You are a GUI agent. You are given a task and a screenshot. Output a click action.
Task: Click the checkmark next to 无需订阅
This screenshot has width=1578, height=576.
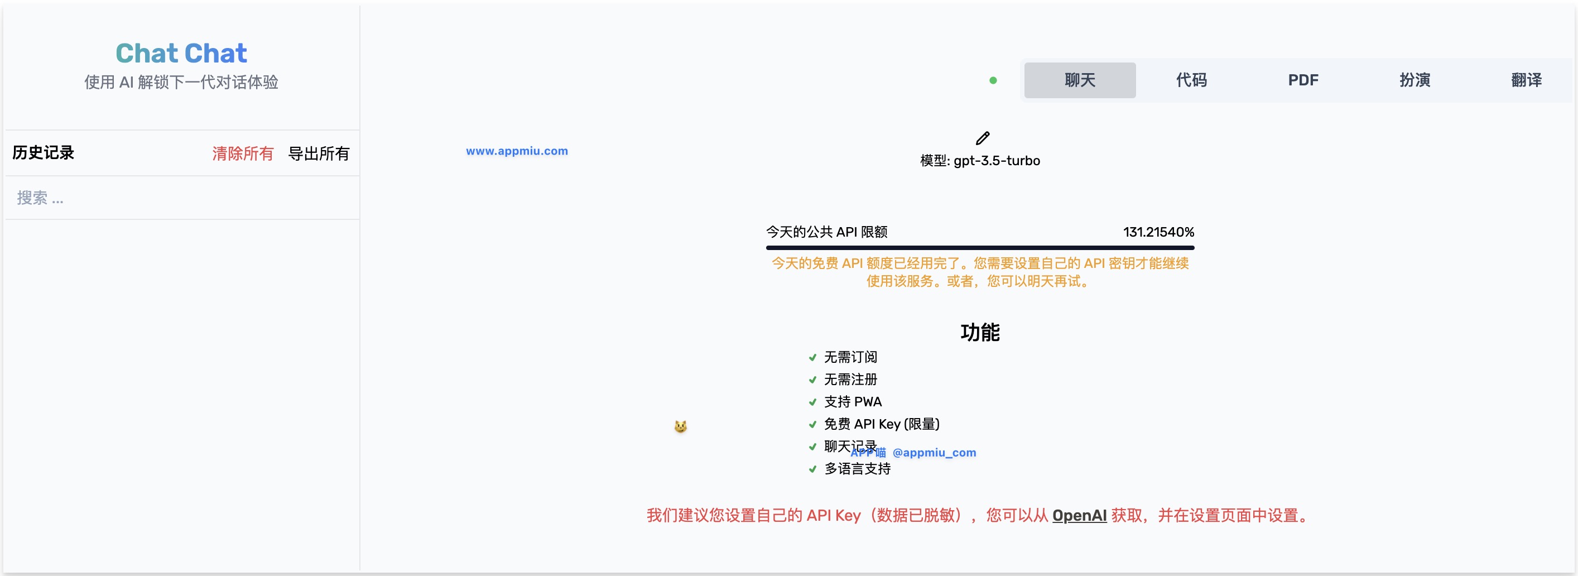pyautogui.click(x=812, y=357)
